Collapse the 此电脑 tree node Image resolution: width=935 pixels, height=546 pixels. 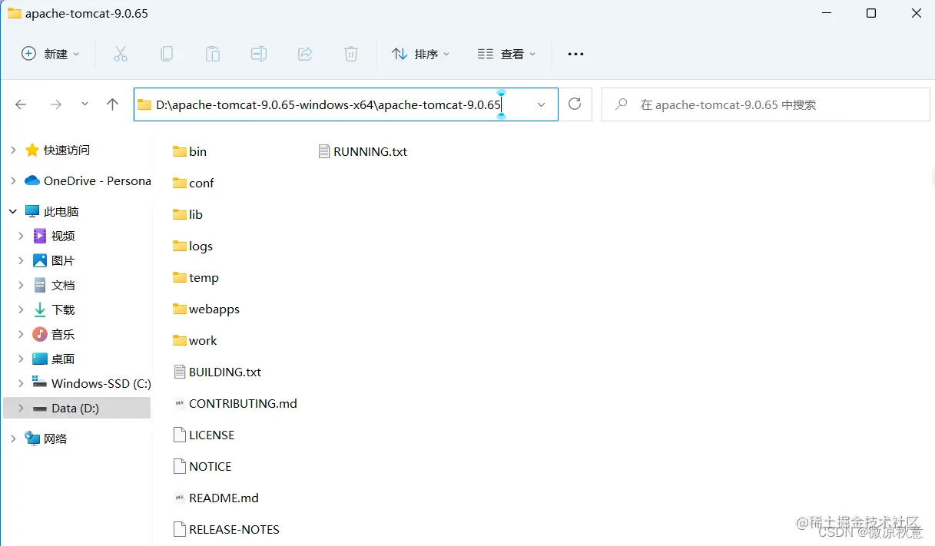pos(13,211)
